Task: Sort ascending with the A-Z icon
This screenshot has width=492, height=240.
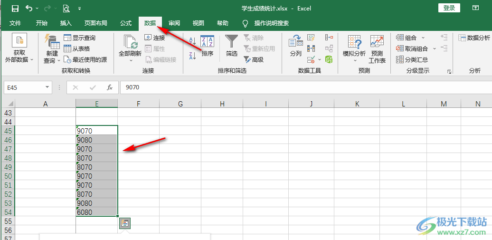Action: point(192,41)
